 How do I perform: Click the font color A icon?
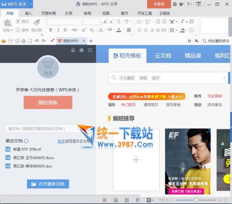click(119, 30)
